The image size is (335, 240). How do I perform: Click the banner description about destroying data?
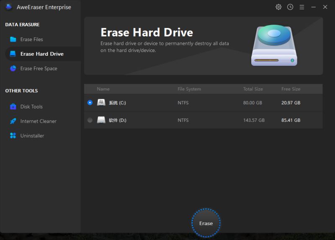pyautogui.click(x=165, y=47)
